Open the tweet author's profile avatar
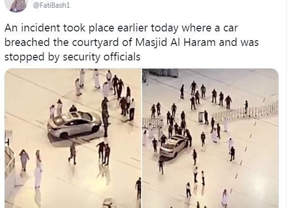 pyautogui.click(x=16, y=5)
